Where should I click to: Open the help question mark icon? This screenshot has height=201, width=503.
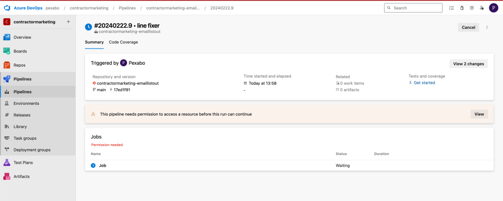tap(472, 8)
